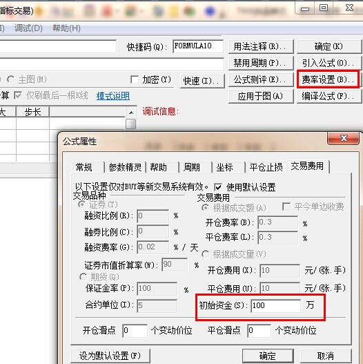Click the 编译公式(F) button

[x=329, y=96]
